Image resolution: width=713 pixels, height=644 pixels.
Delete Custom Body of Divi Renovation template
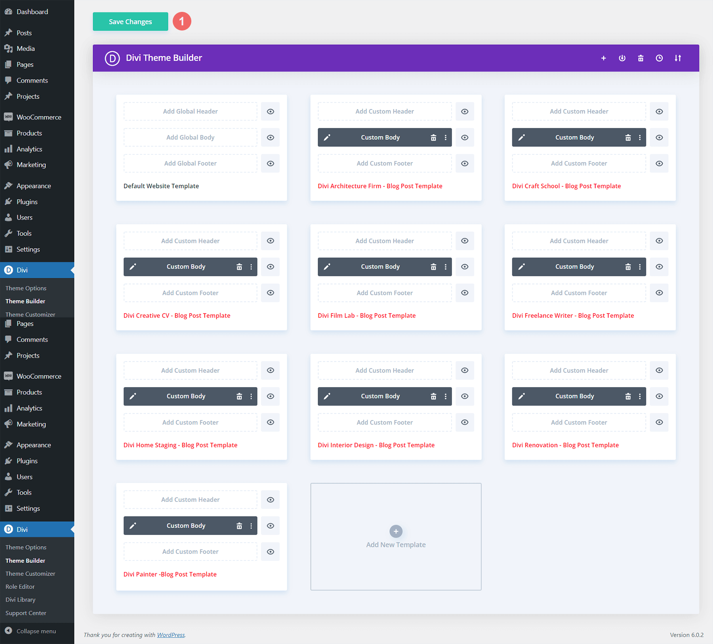(628, 396)
